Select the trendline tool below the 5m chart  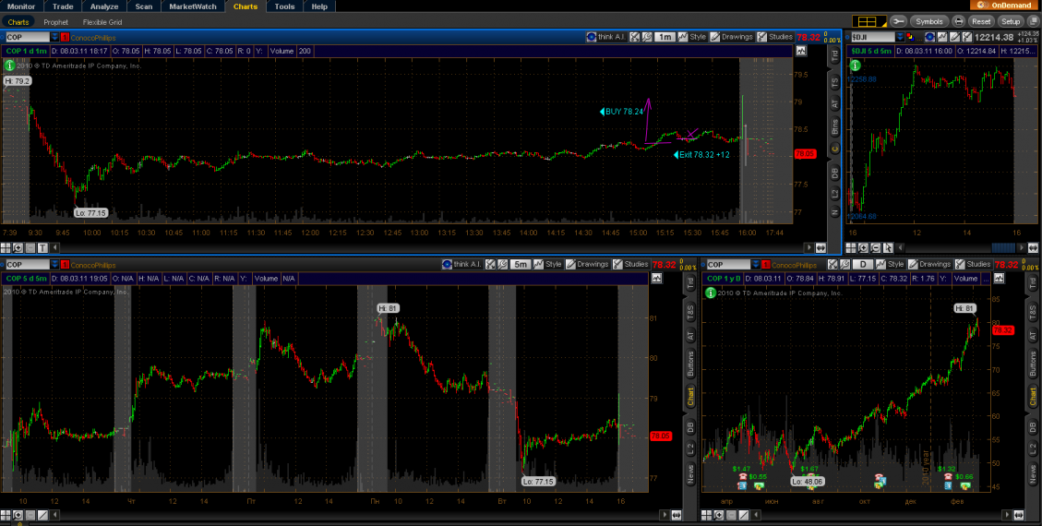[42, 515]
